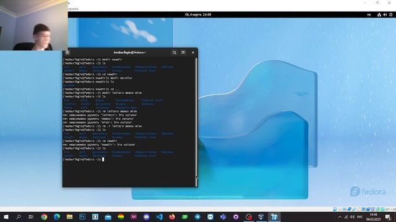Open the Справка menu of VirtualBox
The height and width of the screenshot is (222, 396).
pyautogui.click(x=73, y=9)
